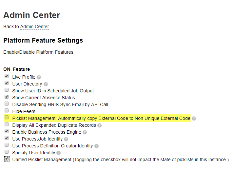
Task: Uncheck Show Current Absence Status
Action: (7, 97)
